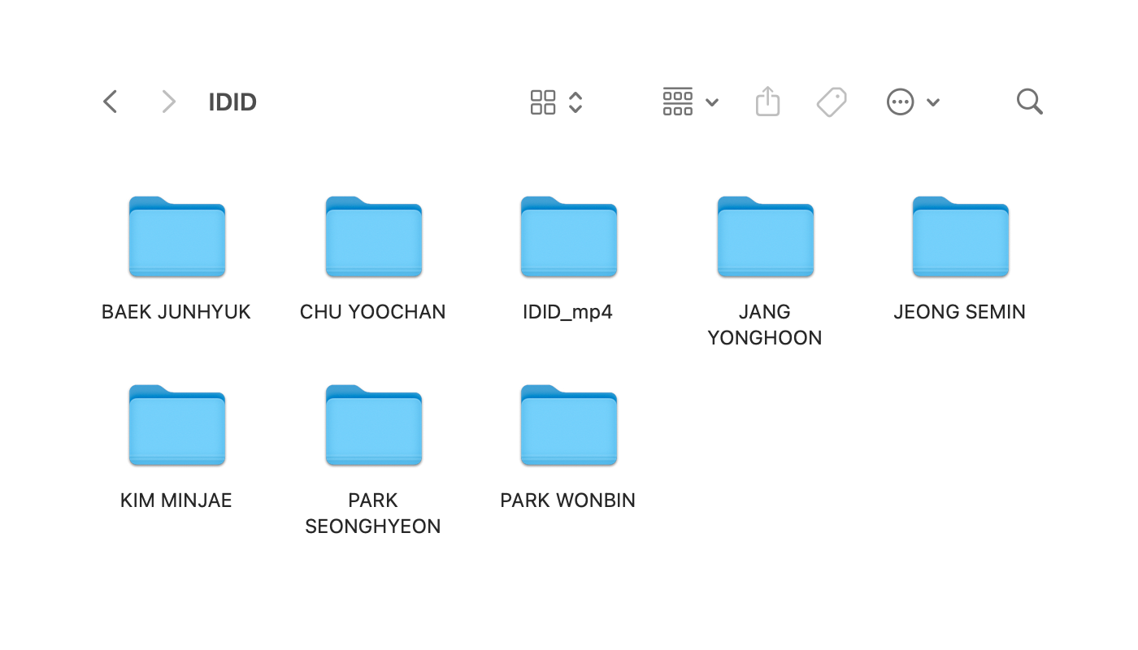This screenshot has width=1138, height=650.
Task: Click the back navigation arrow
Action: (x=111, y=102)
